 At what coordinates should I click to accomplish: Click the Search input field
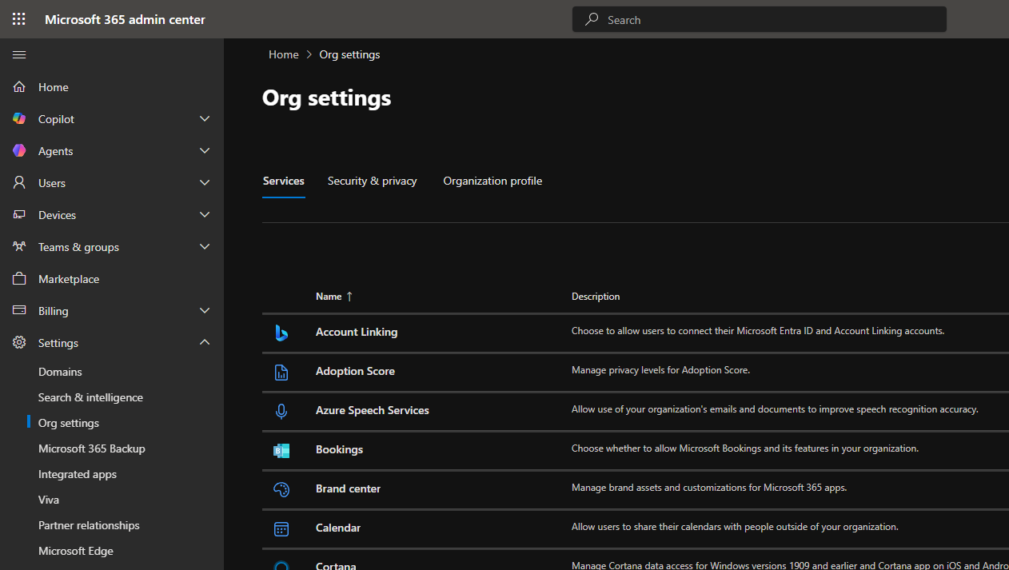coord(768,20)
